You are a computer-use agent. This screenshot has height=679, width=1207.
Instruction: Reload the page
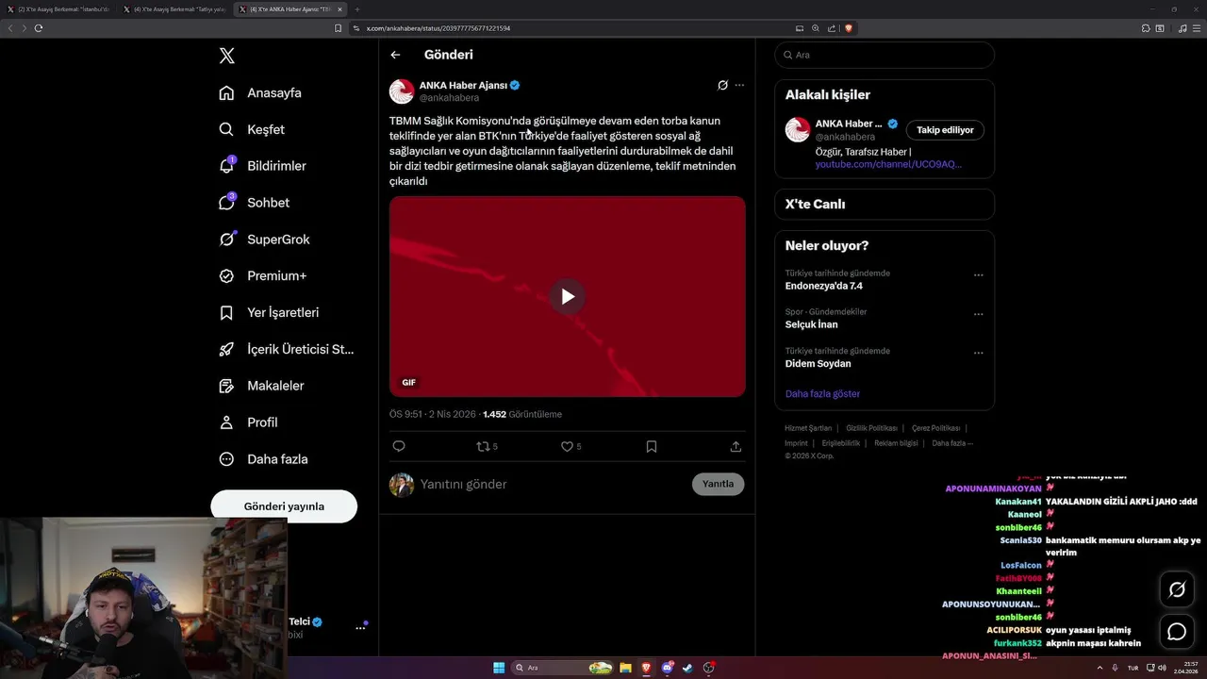click(39, 28)
